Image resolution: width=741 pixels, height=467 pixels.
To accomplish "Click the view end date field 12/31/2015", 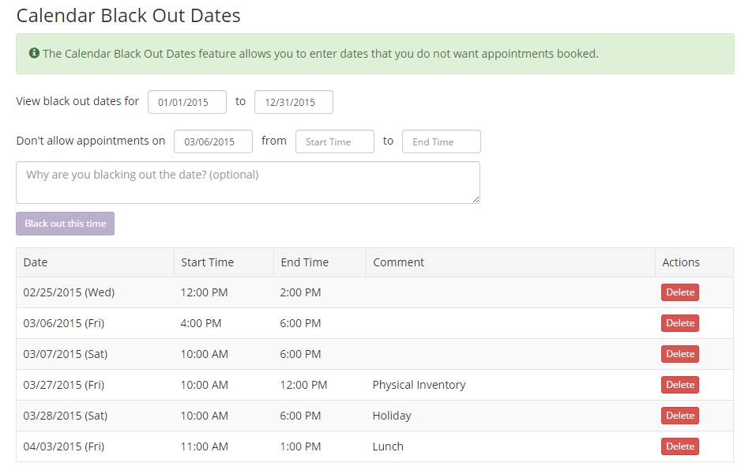I will pos(293,102).
